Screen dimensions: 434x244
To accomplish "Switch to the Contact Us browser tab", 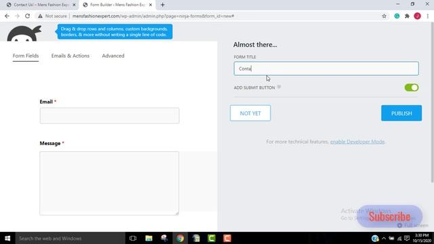I will (41, 5).
